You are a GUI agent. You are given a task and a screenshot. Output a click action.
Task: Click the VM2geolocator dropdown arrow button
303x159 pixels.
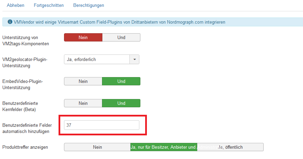pyautogui.click(x=134, y=59)
